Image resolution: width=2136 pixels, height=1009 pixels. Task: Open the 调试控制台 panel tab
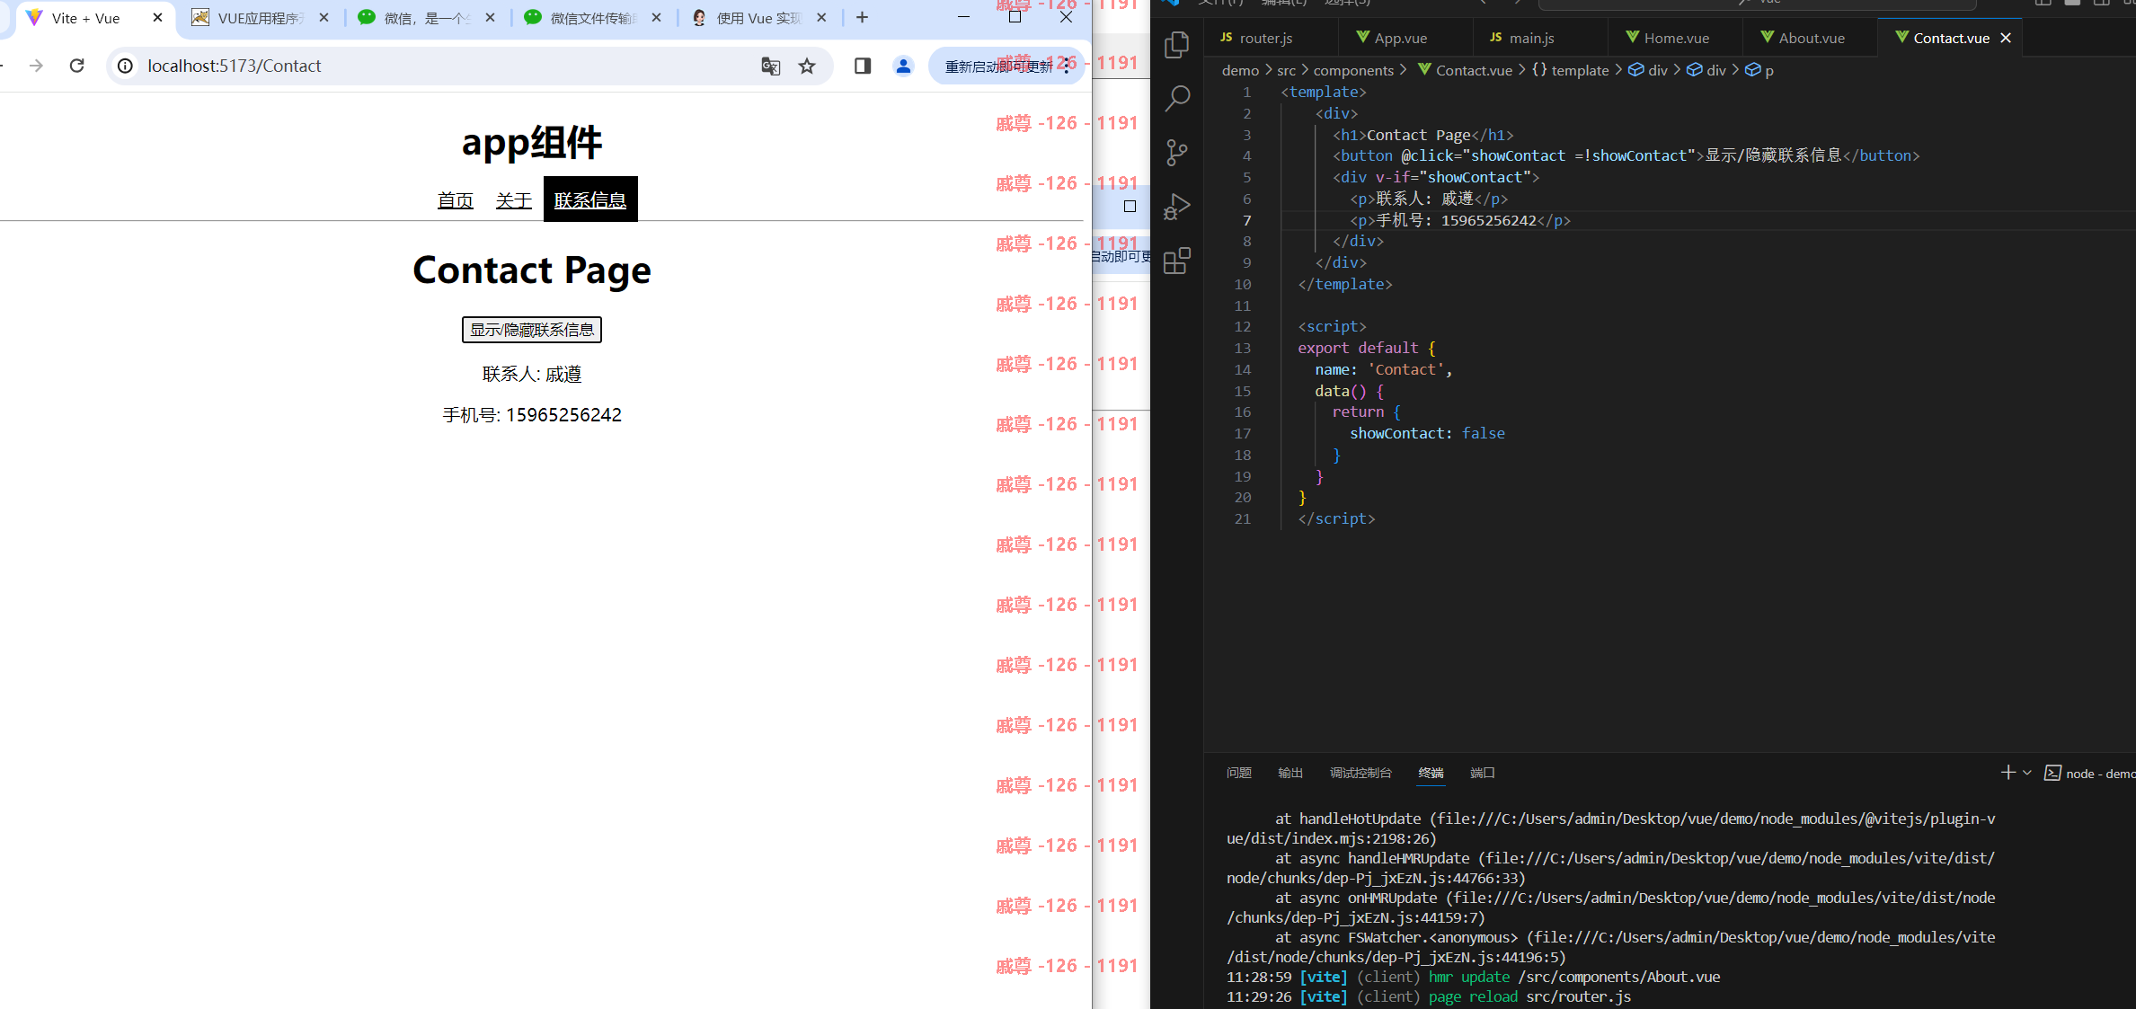click(1360, 773)
